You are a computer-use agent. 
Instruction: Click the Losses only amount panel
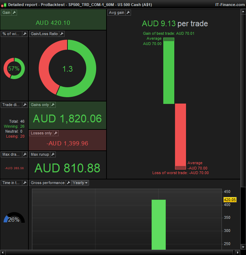(x=67, y=143)
